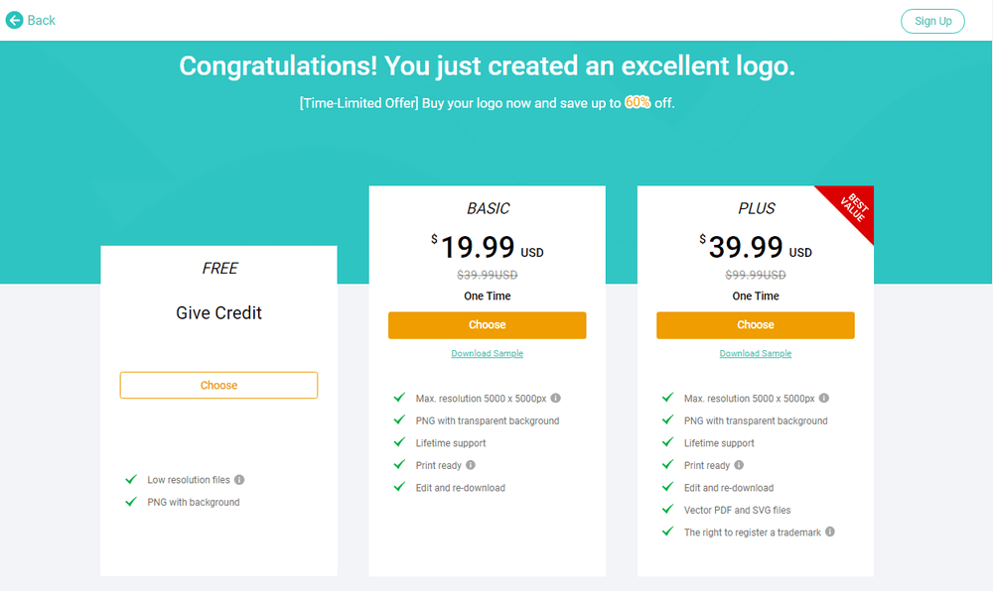Click info icon beside Low resolution files

[239, 480]
